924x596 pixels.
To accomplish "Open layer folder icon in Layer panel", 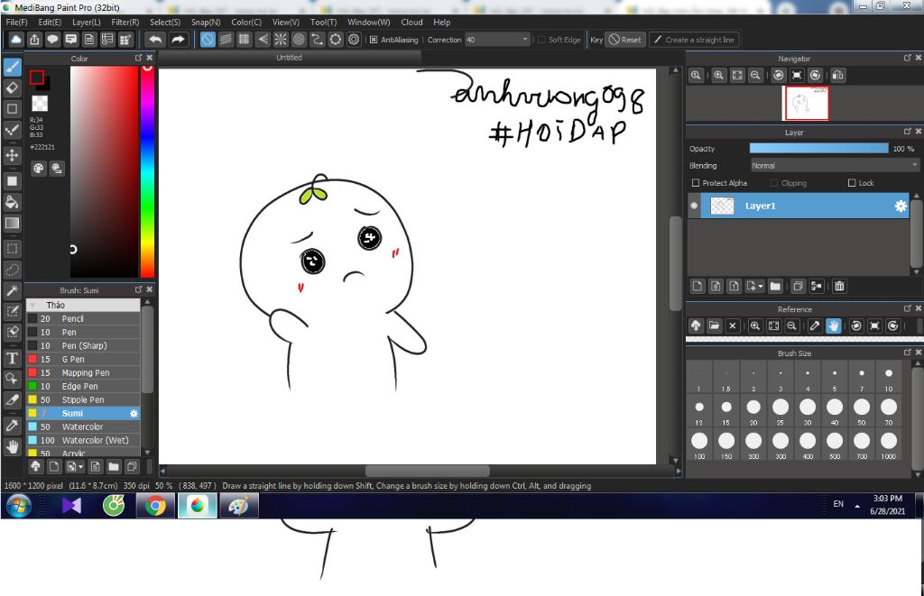I will coord(775,286).
